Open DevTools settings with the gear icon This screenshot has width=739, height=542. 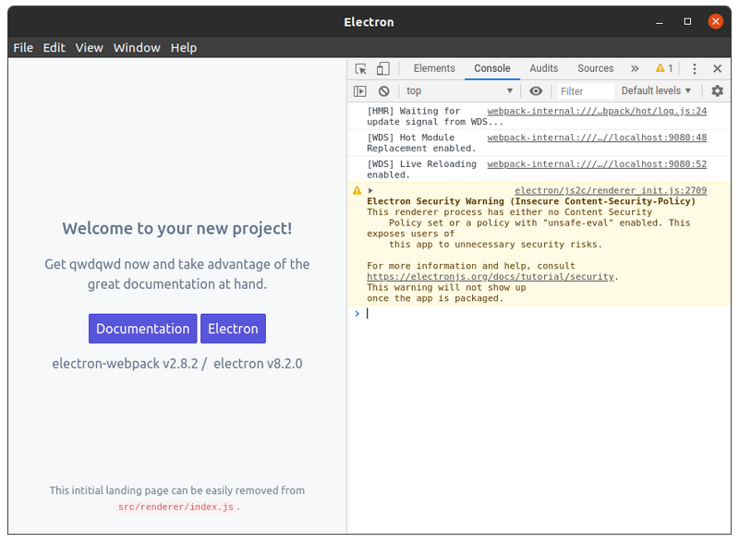tap(717, 90)
